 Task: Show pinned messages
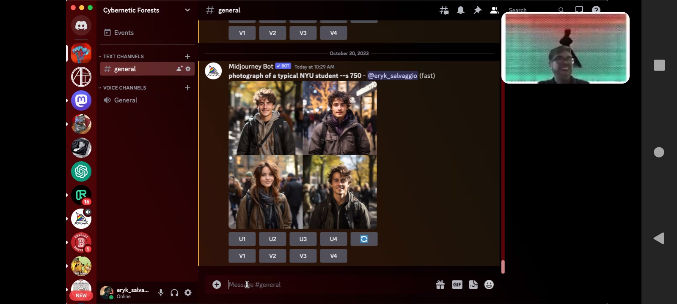click(477, 11)
